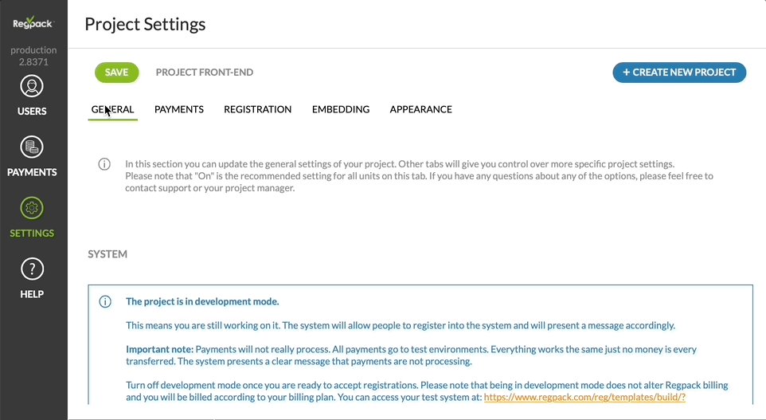Click the development mode notice title
The width and height of the screenshot is (766, 420).
click(x=202, y=301)
